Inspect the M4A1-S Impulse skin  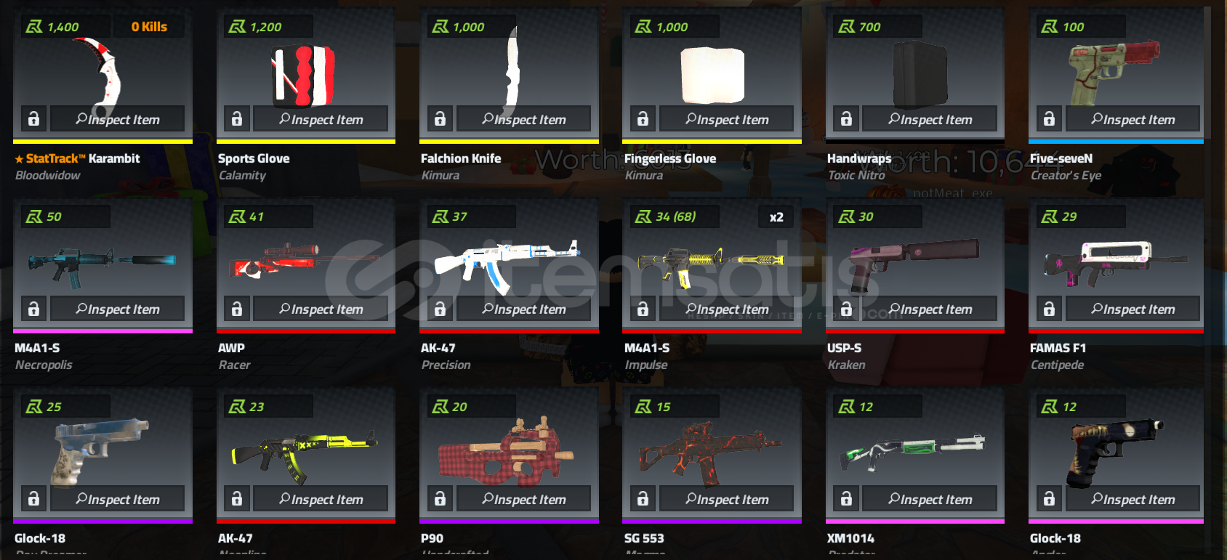(x=726, y=309)
